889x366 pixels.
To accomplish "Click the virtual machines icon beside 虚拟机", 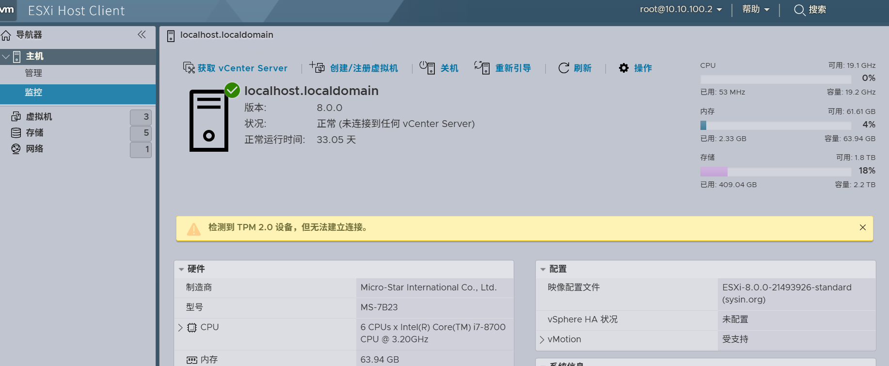I will (x=16, y=117).
